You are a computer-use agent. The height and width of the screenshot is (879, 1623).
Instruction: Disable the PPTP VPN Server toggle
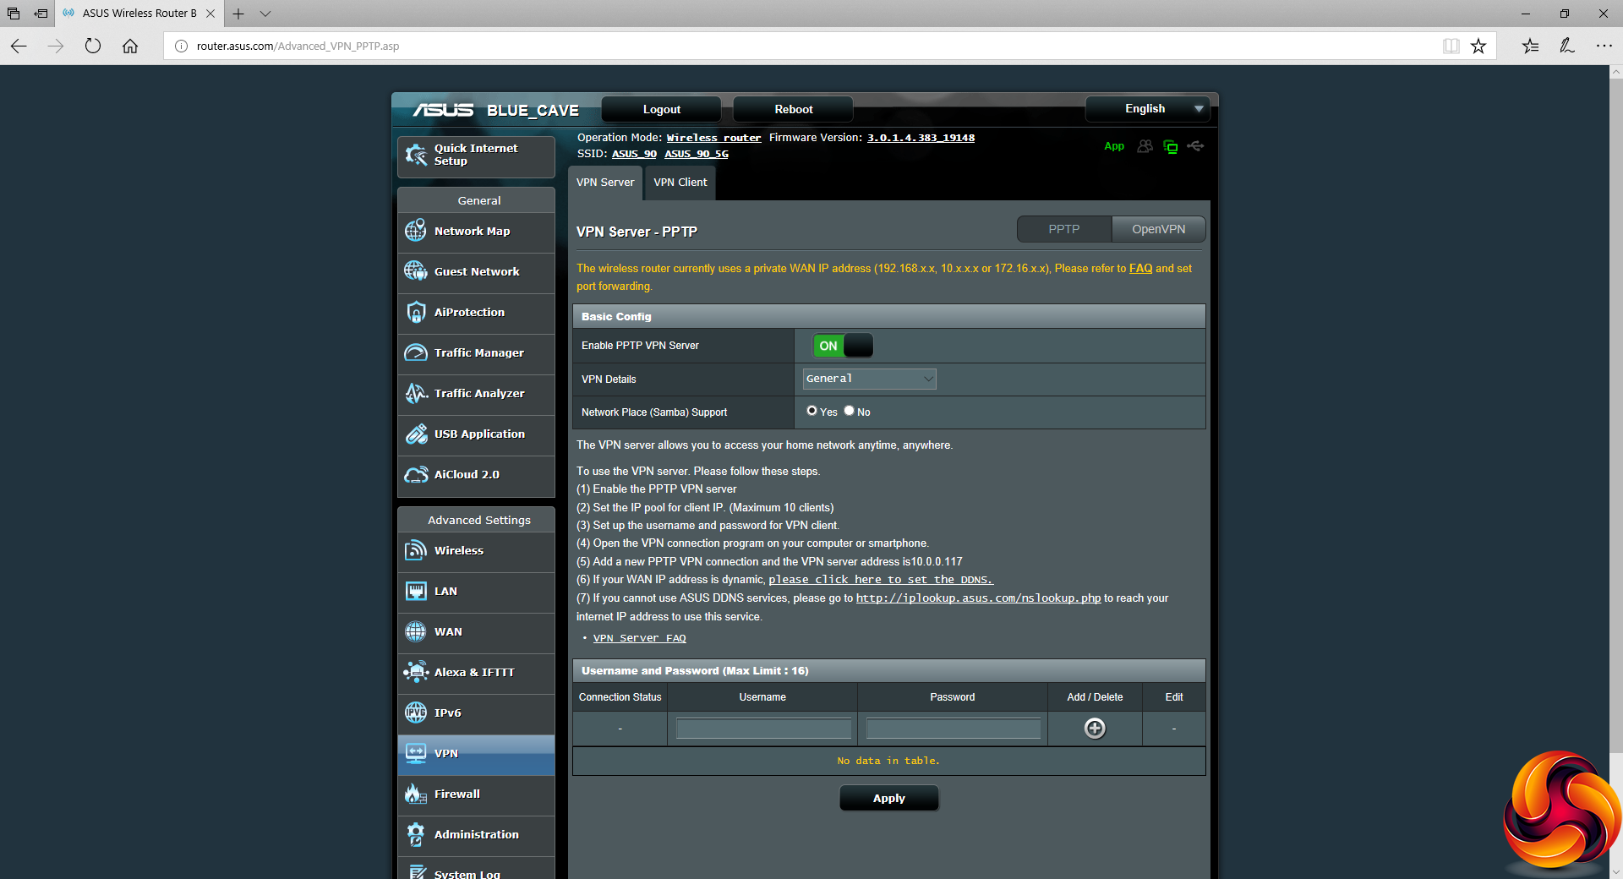point(843,346)
